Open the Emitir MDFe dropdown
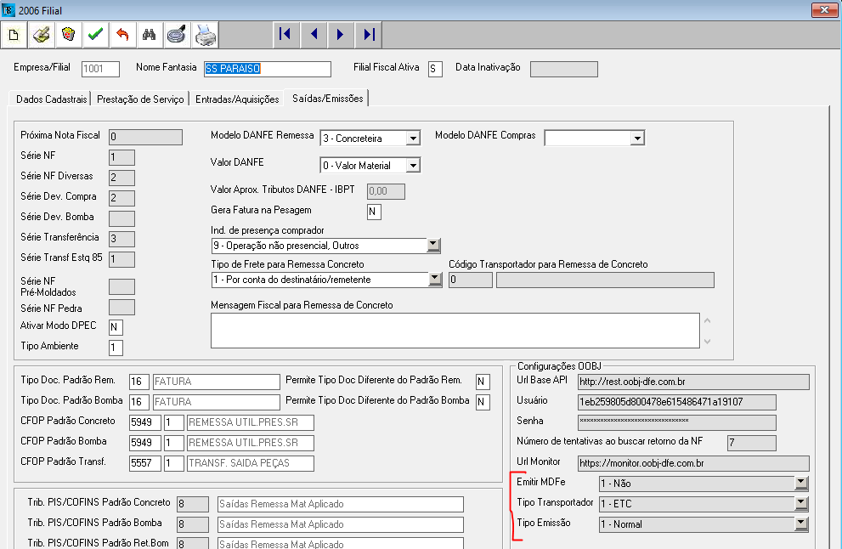 [800, 483]
